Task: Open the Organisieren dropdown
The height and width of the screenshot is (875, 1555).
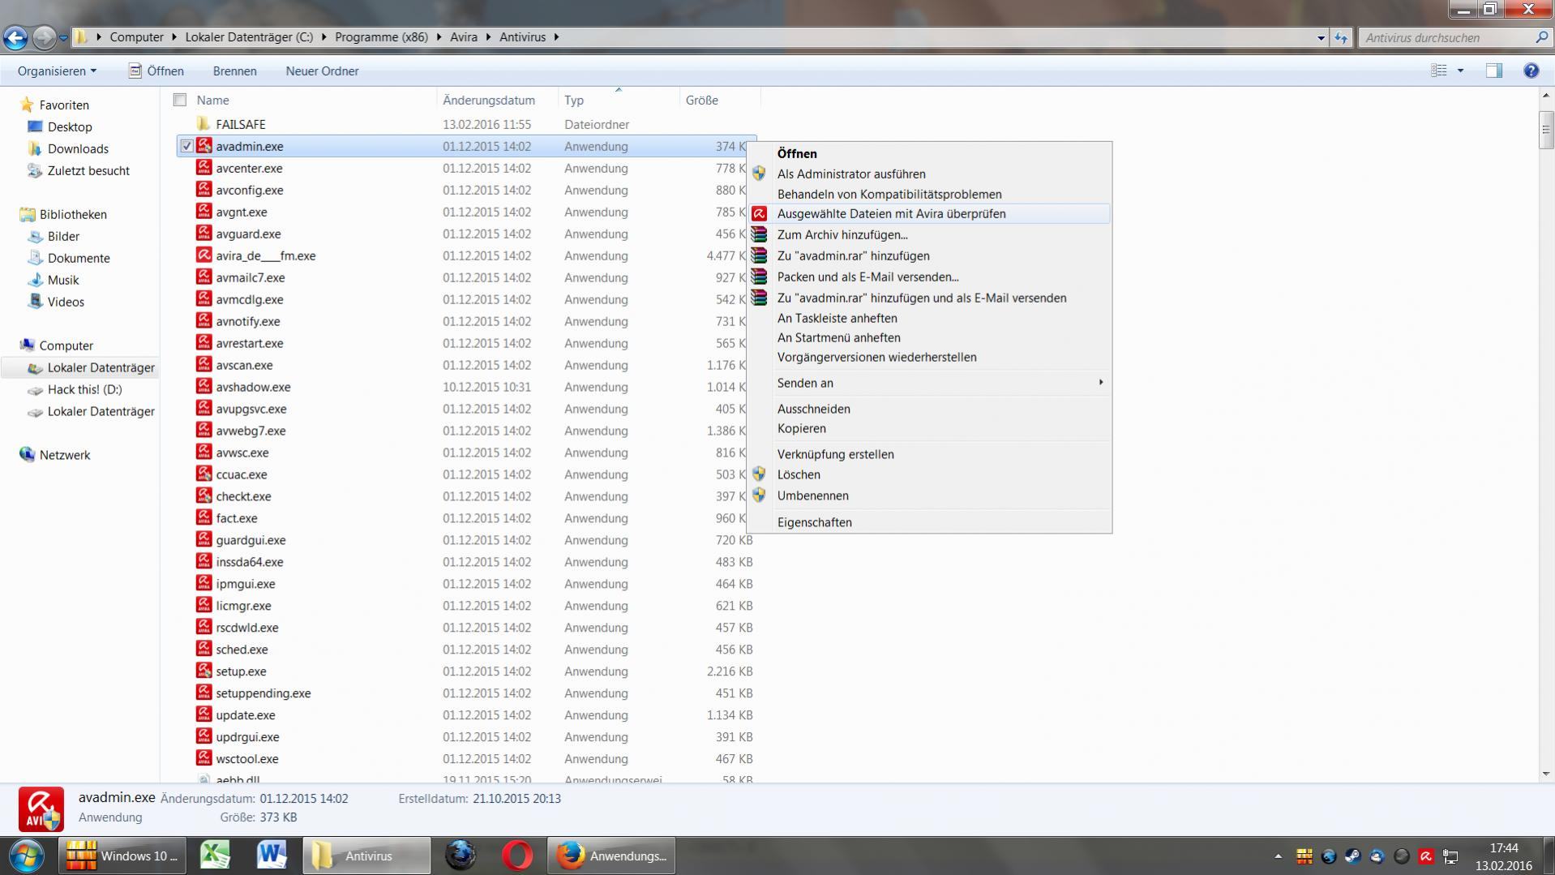Action: coord(57,71)
